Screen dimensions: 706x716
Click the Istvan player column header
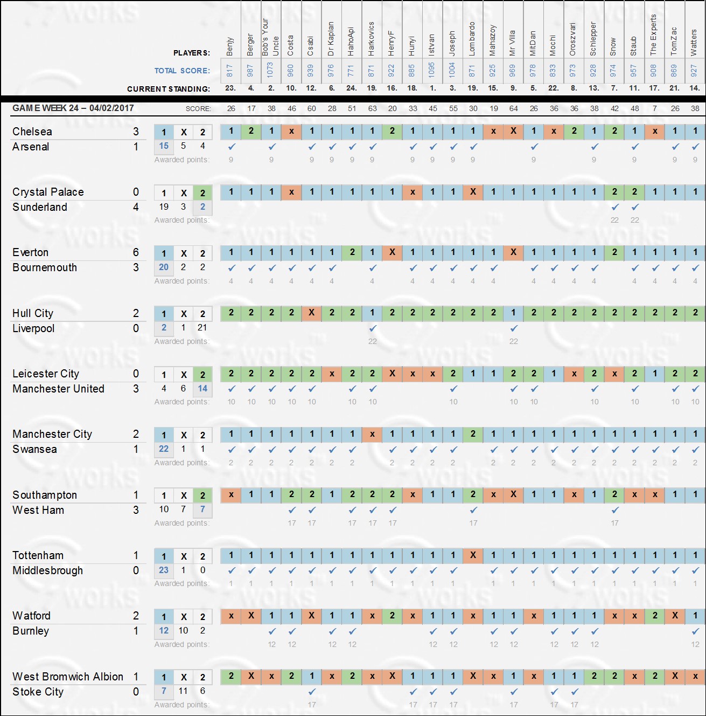432,45
